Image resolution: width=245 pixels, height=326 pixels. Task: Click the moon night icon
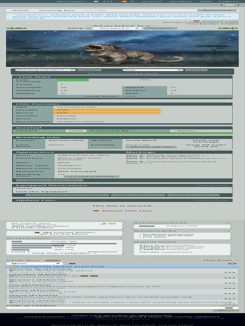[x=102, y=223]
